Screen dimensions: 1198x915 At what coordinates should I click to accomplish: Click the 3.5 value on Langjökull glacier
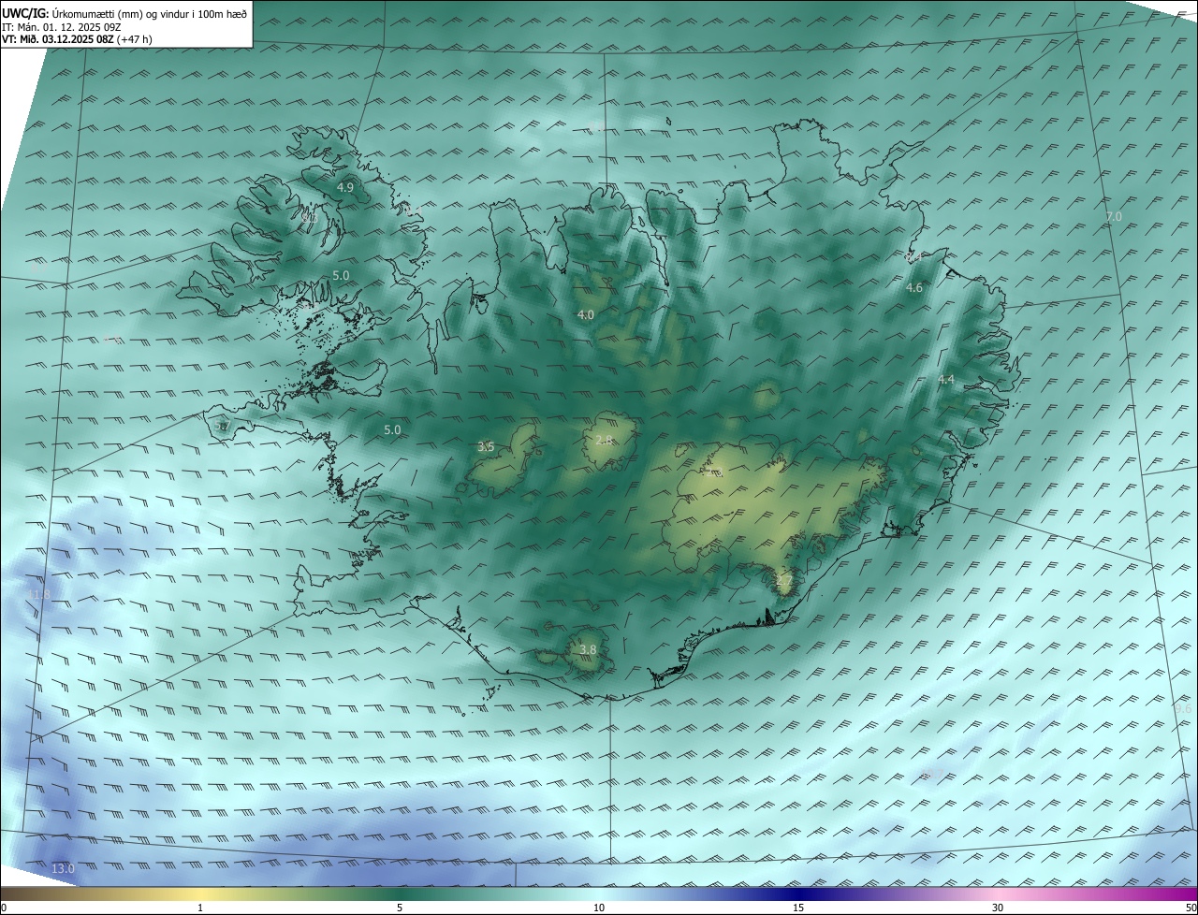tap(486, 446)
